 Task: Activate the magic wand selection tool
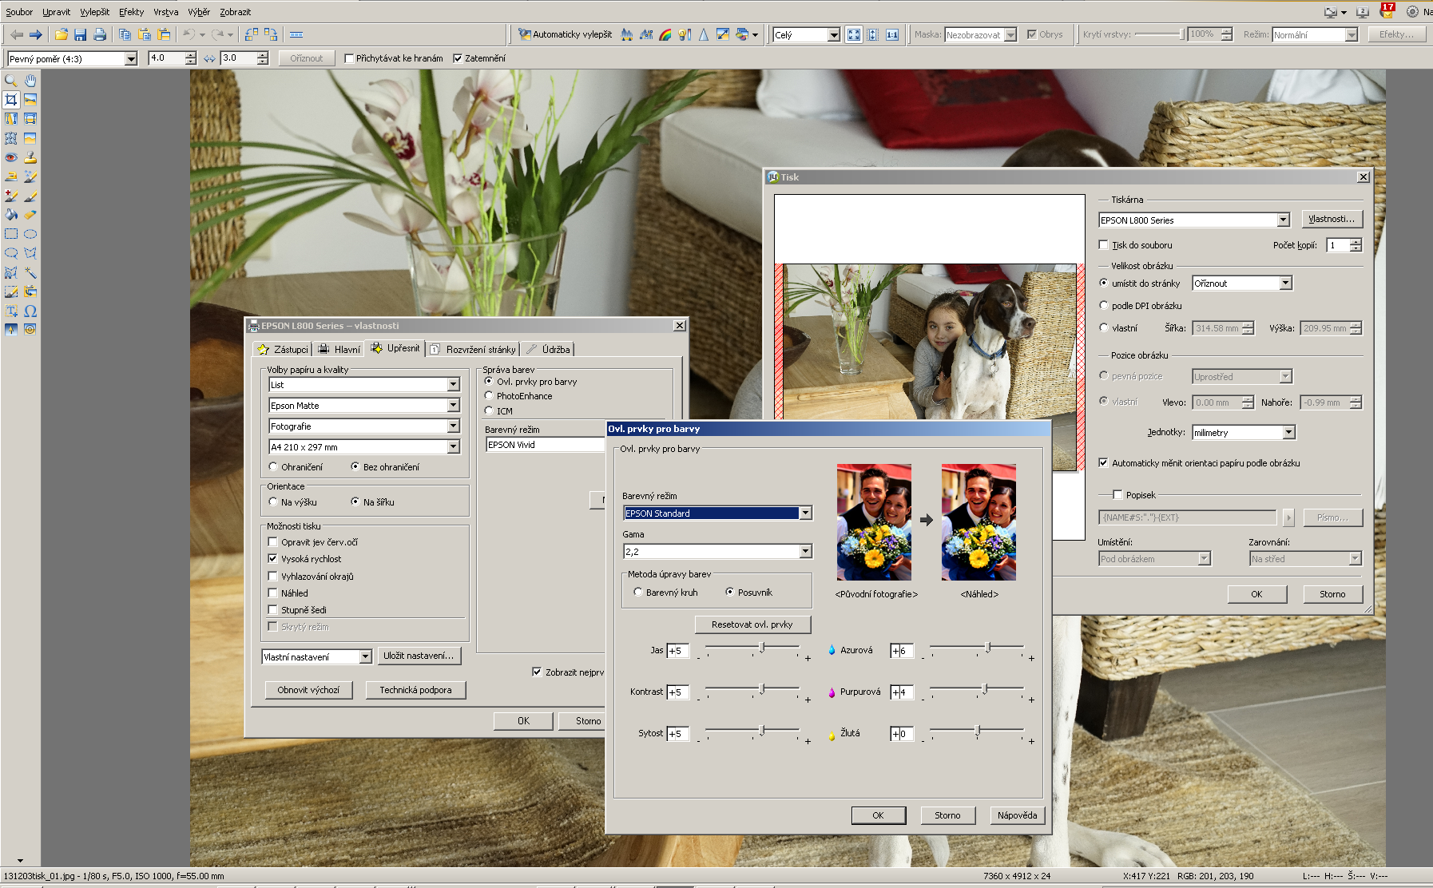pos(30,272)
